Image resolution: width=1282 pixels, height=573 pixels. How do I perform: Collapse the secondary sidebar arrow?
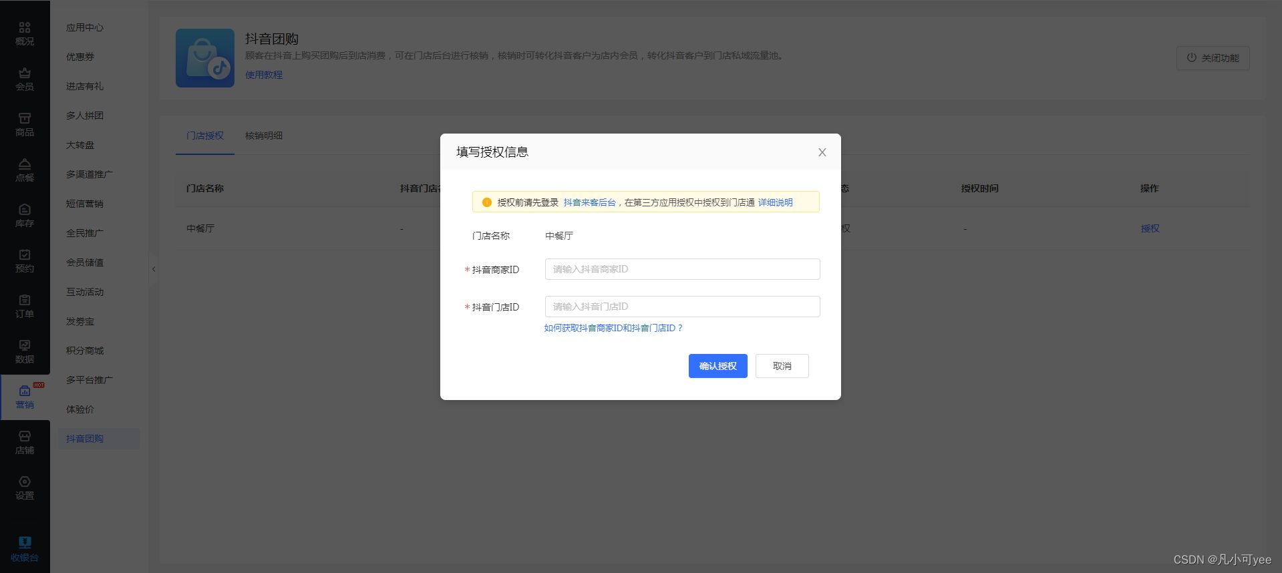click(x=154, y=269)
